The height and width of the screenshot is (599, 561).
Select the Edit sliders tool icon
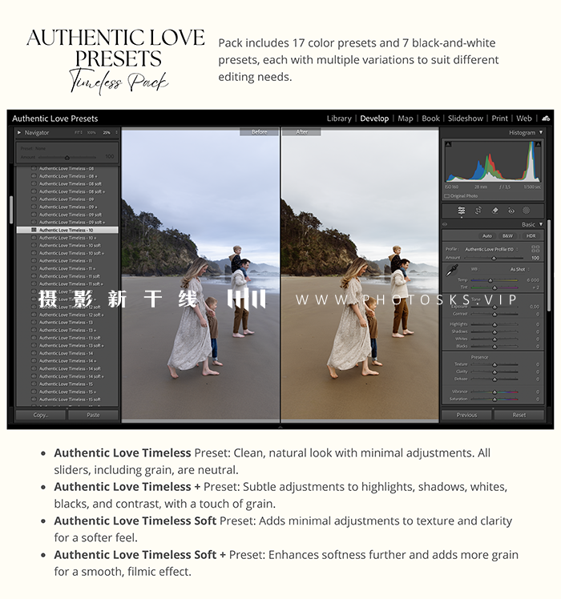click(461, 211)
